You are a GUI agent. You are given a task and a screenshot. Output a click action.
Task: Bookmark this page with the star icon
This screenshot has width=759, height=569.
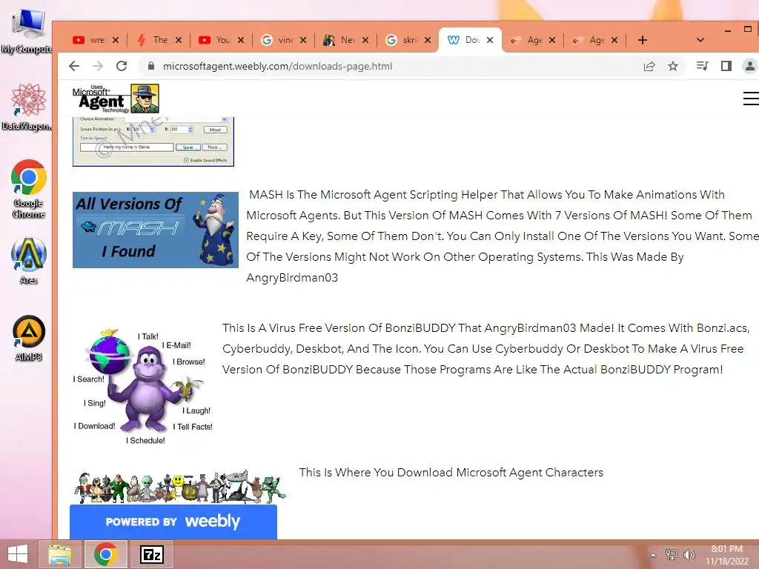(x=673, y=66)
